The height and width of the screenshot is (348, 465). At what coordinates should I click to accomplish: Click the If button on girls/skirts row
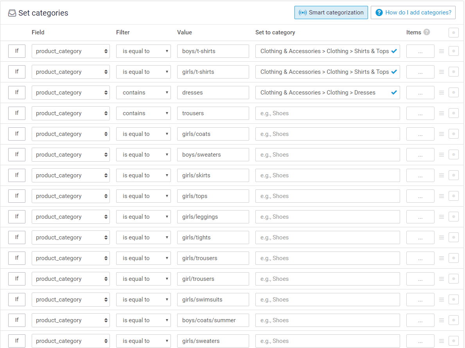(16, 175)
